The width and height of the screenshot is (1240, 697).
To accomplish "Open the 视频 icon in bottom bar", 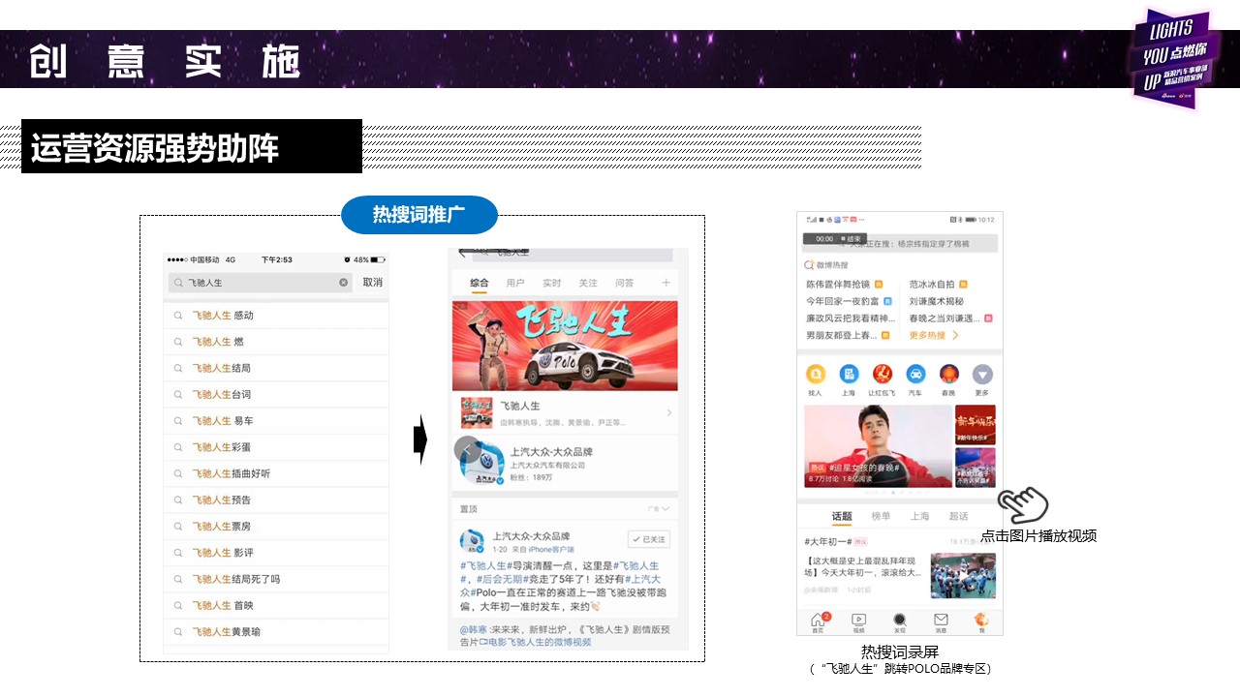I will (x=858, y=621).
